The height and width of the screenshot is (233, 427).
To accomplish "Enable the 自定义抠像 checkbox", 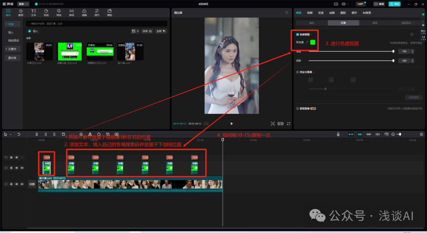I will tap(298, 72).
